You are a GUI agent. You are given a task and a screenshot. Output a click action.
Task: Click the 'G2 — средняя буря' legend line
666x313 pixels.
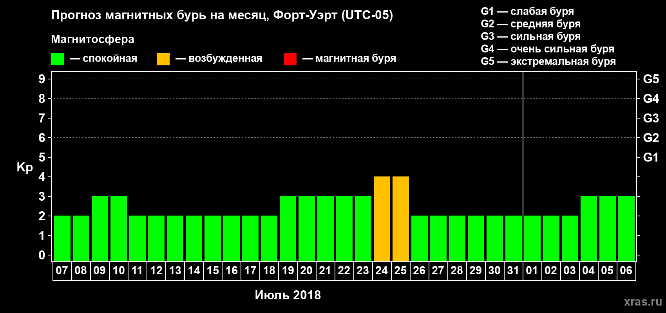click(x=531, y=24)
